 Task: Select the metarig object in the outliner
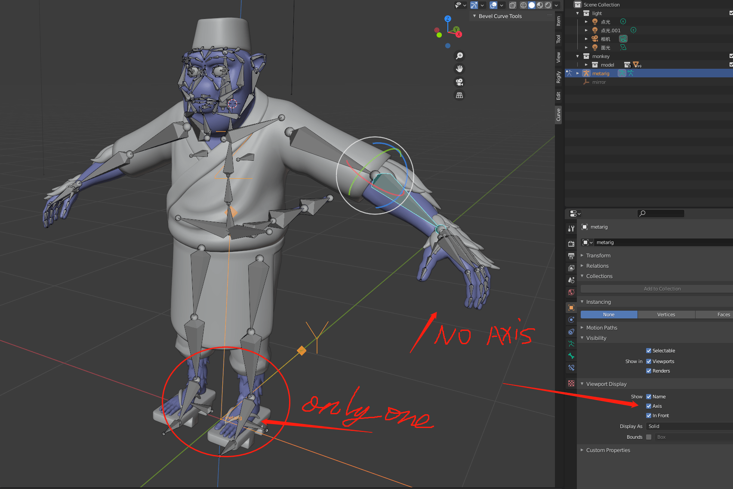point(601,73)
